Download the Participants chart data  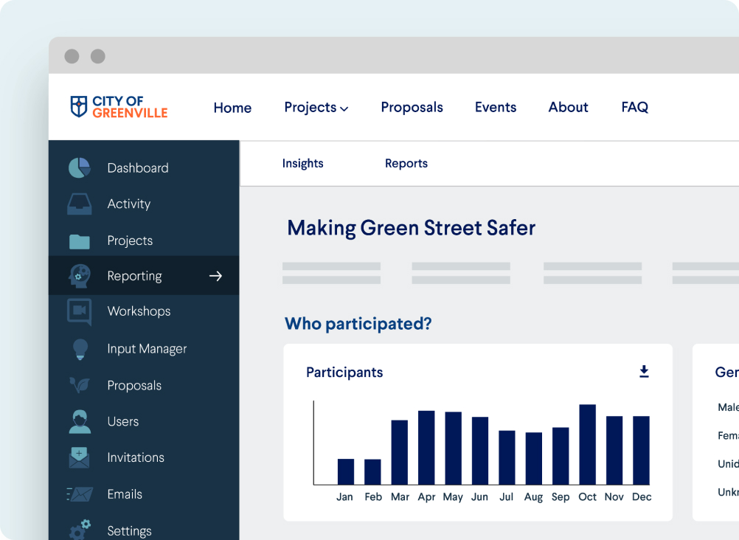[x=644, y=372]
